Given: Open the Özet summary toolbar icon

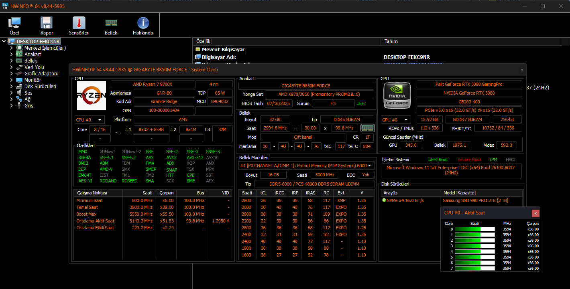Looking at the screenshot, I should [x=15, y=23].
